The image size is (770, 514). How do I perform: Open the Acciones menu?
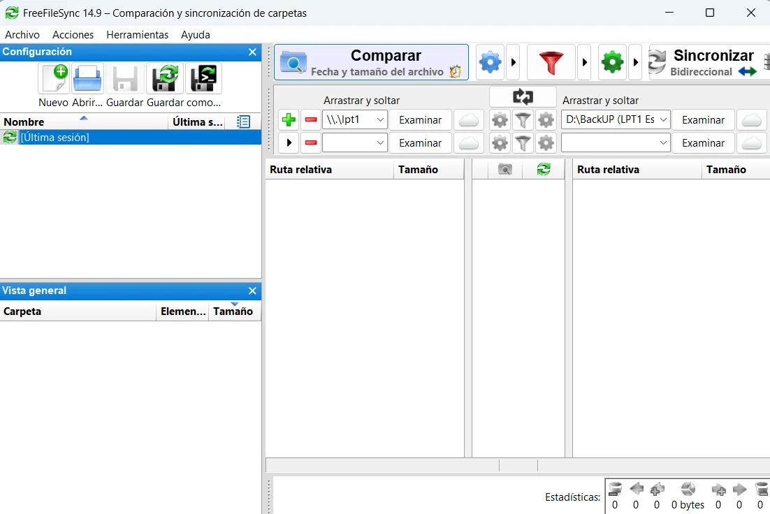73,35
